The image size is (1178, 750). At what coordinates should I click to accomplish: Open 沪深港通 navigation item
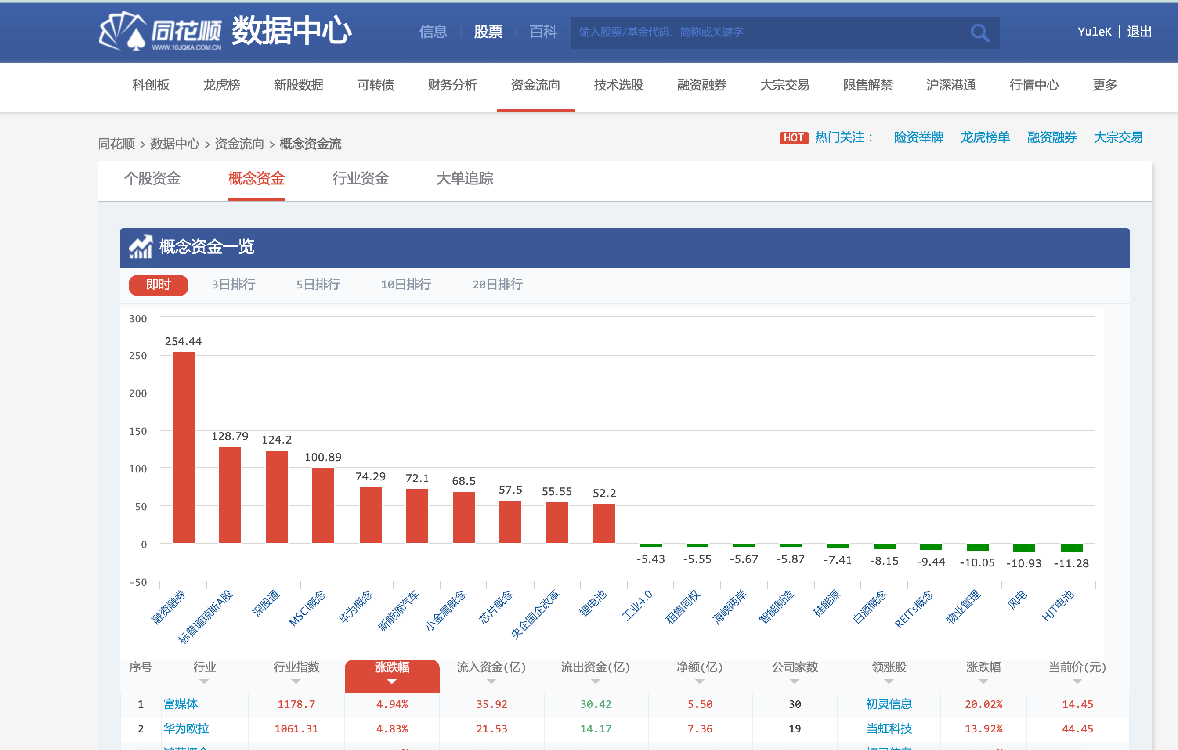pyautogui.click(x=951, y=85)
